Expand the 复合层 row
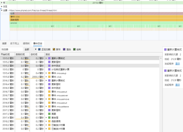The height and width of the screenshot is (132, 183). click(46, 118)
